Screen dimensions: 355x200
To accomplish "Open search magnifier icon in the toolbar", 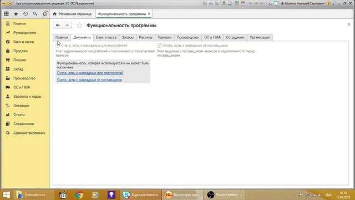I will tap(35, 14).
